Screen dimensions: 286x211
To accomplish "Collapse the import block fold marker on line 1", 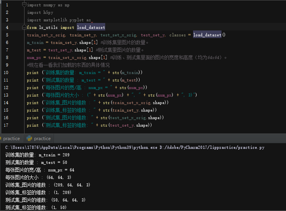I will click(x=24, y=5).
